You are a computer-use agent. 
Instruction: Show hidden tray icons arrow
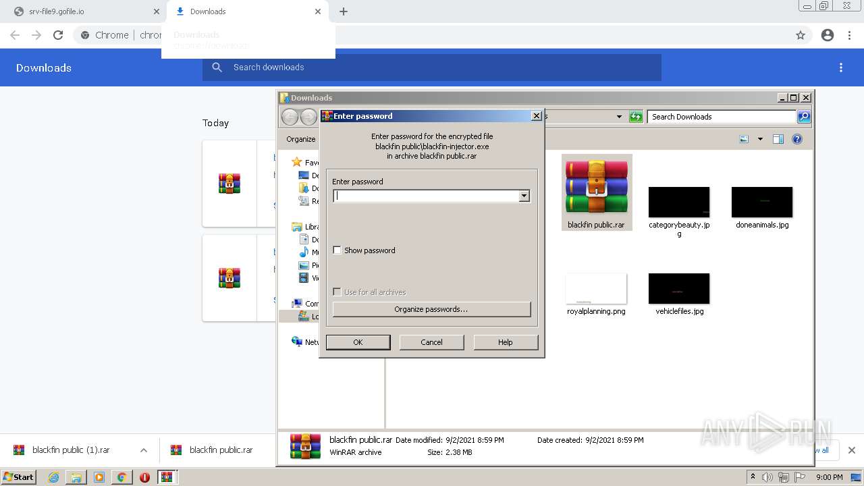(x=753, y=477)
